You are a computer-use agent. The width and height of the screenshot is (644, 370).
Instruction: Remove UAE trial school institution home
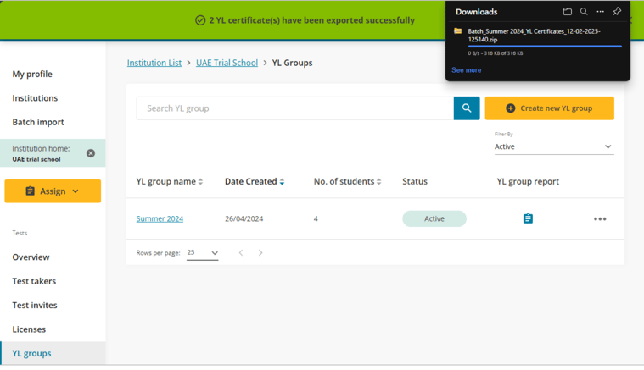pos(91,153)
